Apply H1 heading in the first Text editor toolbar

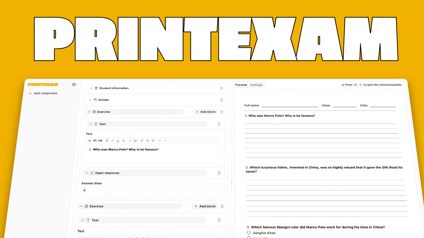(95, 141)
